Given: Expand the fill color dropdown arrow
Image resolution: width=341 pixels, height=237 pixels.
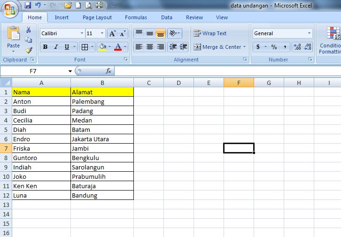Looking at the screenshot, I should point(109,47).
